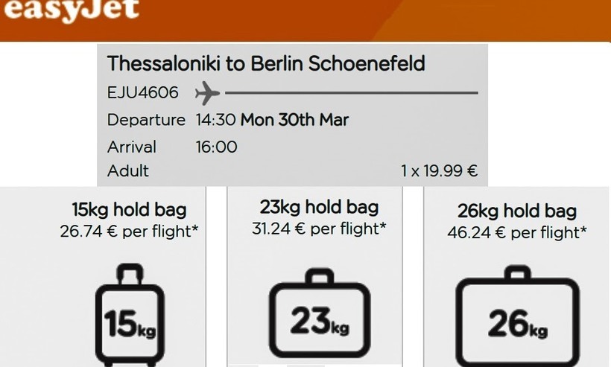Click the flight route line

point(350,93)
